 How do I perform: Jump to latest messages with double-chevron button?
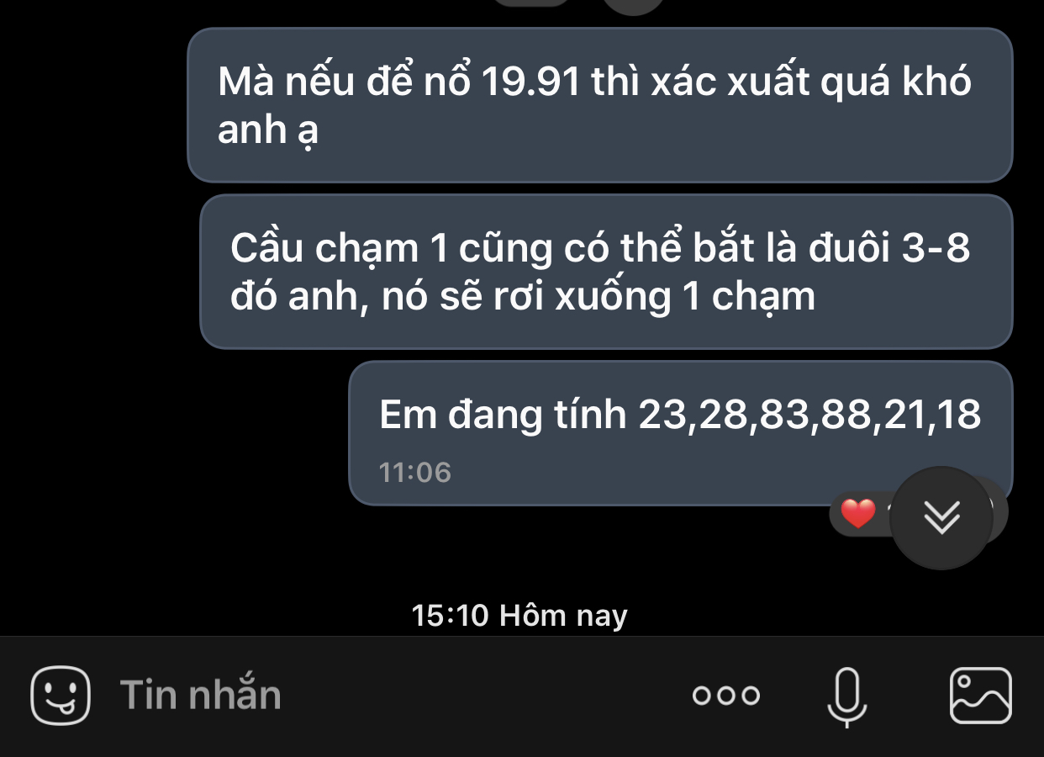(941, 518)
